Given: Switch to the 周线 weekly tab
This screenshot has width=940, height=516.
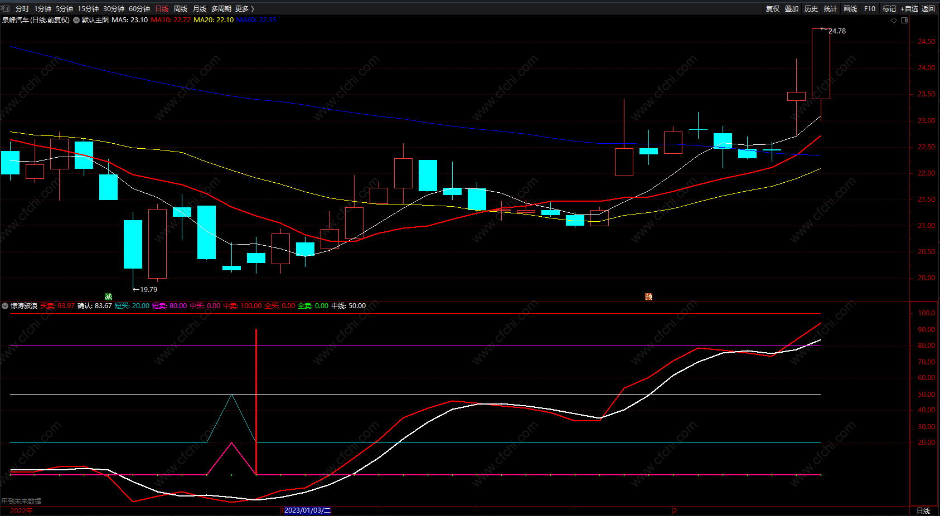Looking at the screenshot, I should [x=181, y=8].
